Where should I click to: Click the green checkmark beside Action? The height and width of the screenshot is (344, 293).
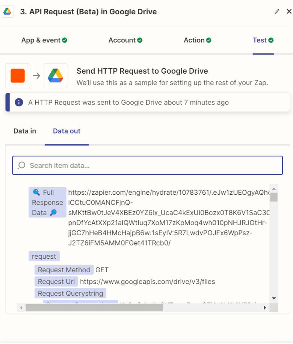pyautogui.click(x=210, y=40)
